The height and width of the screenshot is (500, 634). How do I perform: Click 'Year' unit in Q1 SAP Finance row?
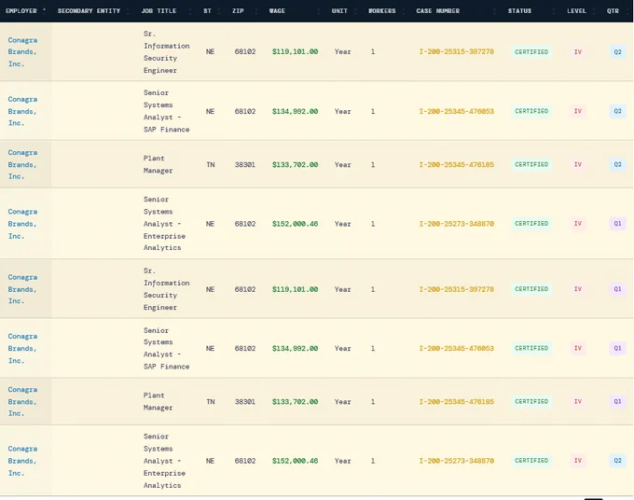pos(342,348)
